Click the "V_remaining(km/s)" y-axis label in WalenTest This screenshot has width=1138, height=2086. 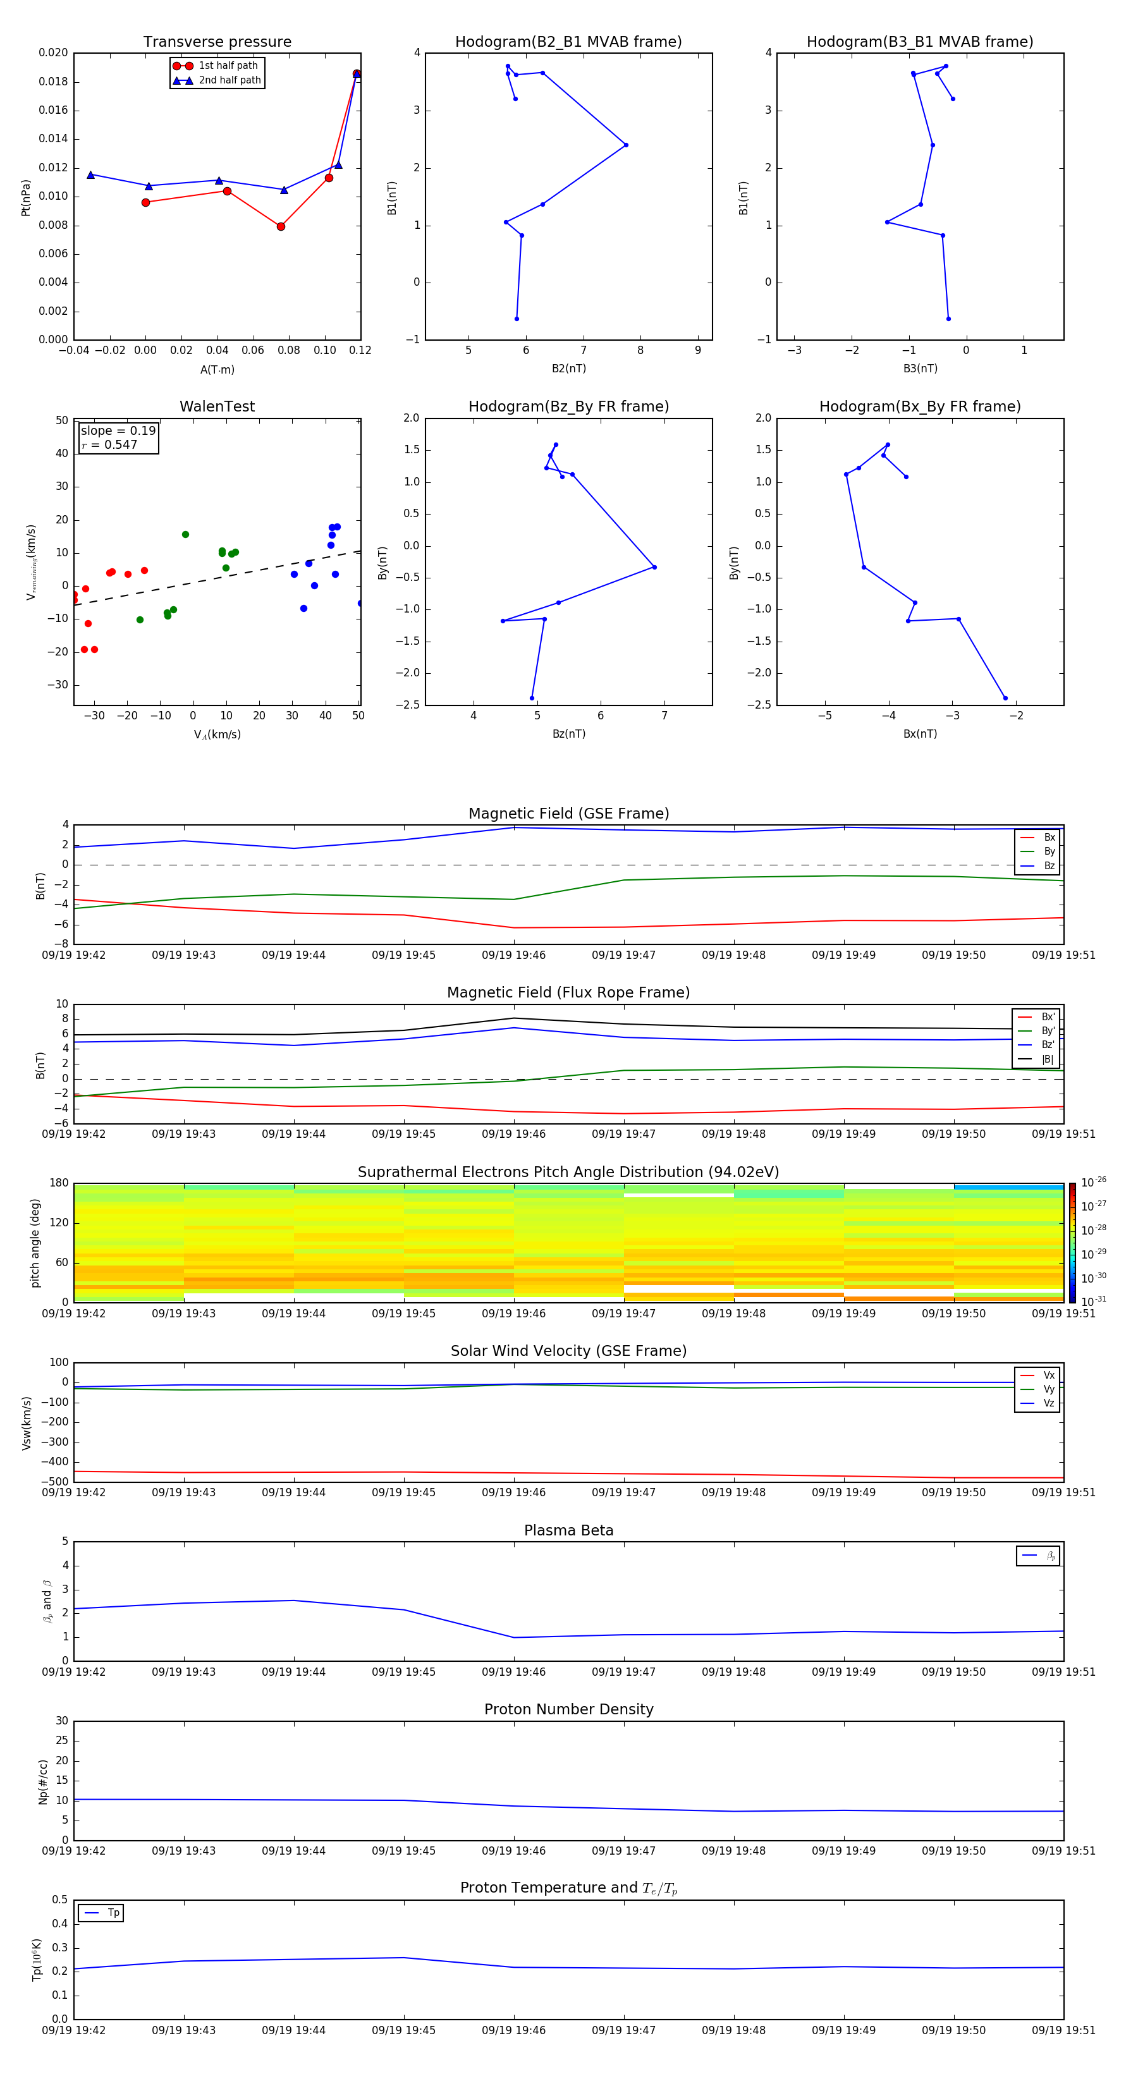tap(31, 562)
